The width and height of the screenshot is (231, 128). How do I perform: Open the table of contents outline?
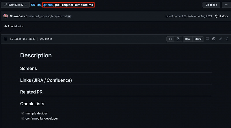coord(5,39)
